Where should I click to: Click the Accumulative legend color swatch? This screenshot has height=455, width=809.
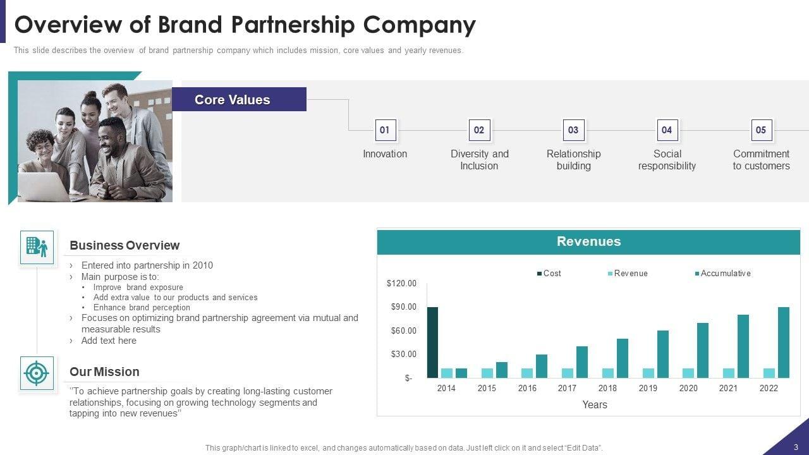[697, 274]
